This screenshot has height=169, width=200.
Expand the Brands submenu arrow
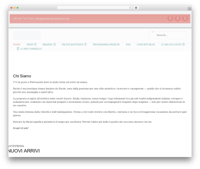pos(55,44)
